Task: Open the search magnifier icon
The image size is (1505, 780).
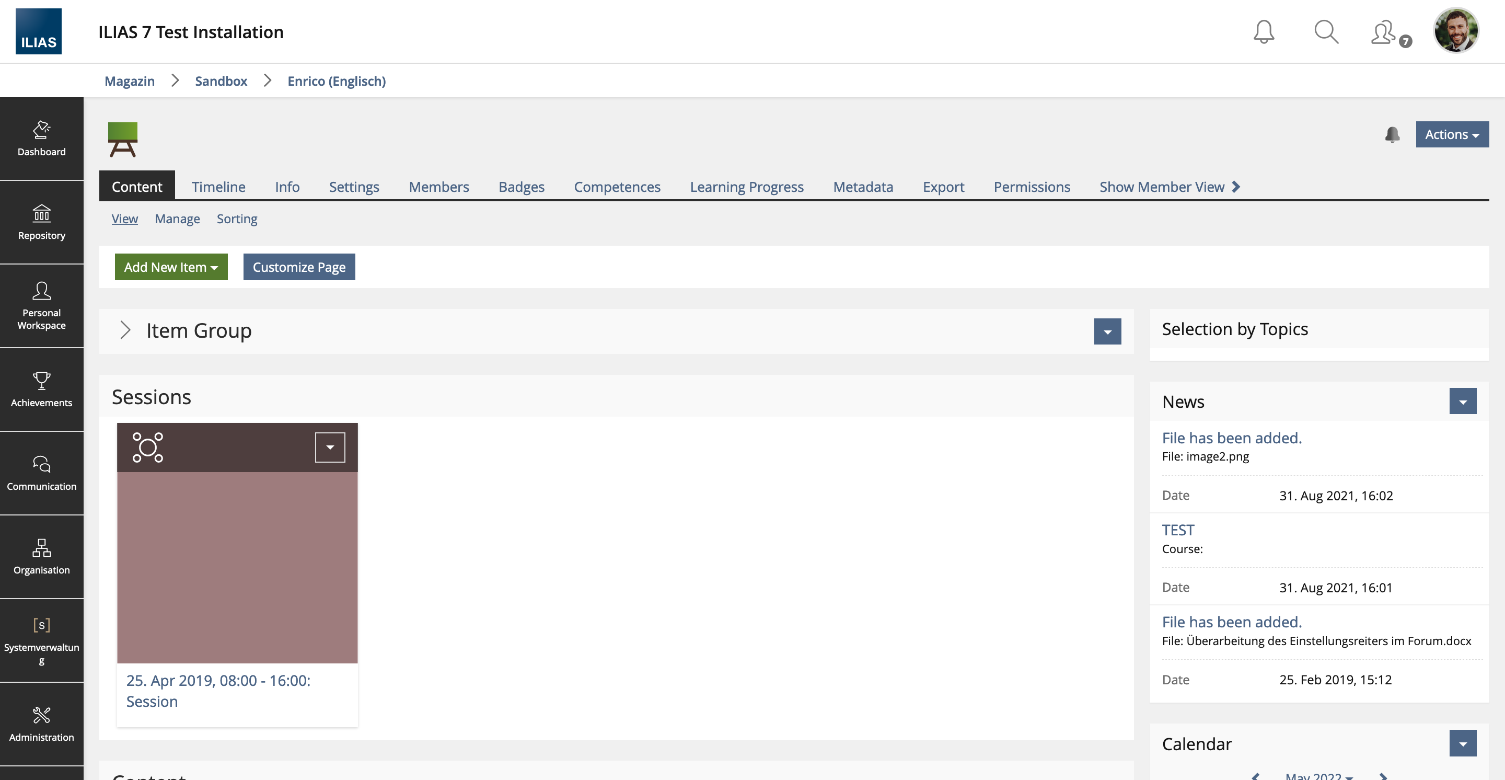Action: [x=1326, y=31]
